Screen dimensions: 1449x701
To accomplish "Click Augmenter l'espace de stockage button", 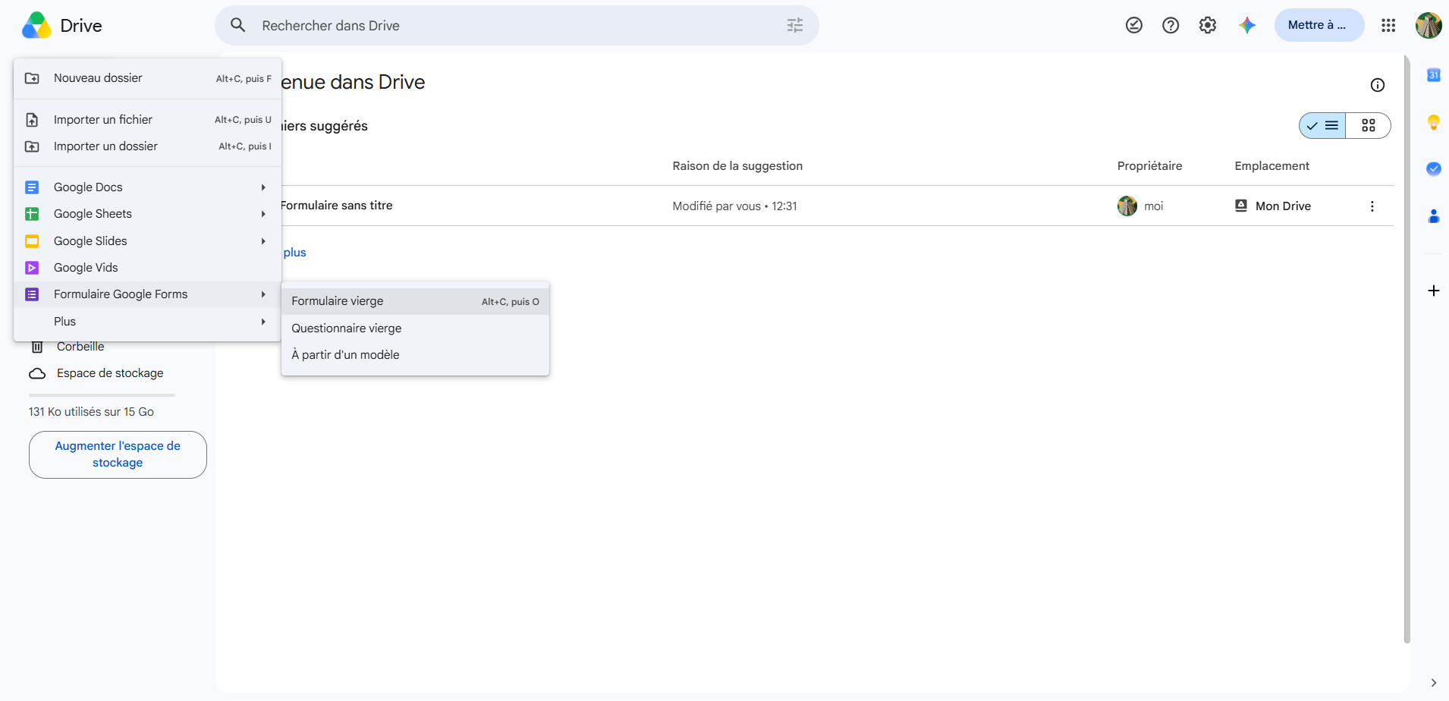I will click(118, 454).
